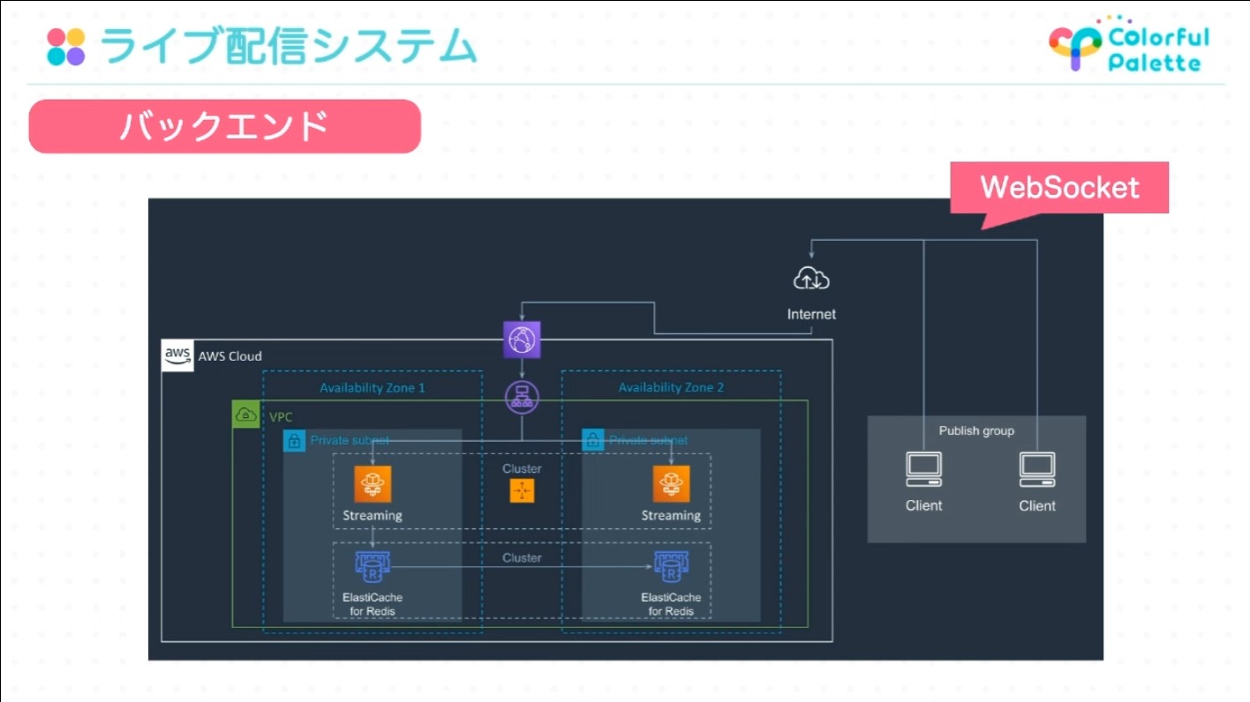Image resolution: width=1250 pixels, height=702 pixels.
Task: Click the purple network icon above AWS Cloud
Action: [x=522, y=340]
